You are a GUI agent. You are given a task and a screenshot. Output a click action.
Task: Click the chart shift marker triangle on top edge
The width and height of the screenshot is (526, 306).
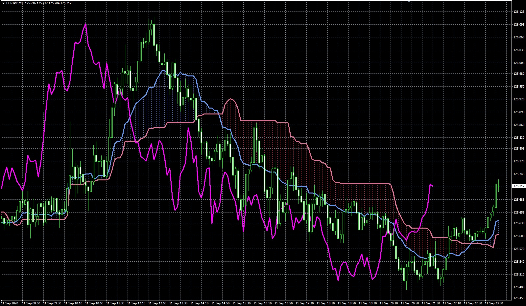(x=409, y=1)
